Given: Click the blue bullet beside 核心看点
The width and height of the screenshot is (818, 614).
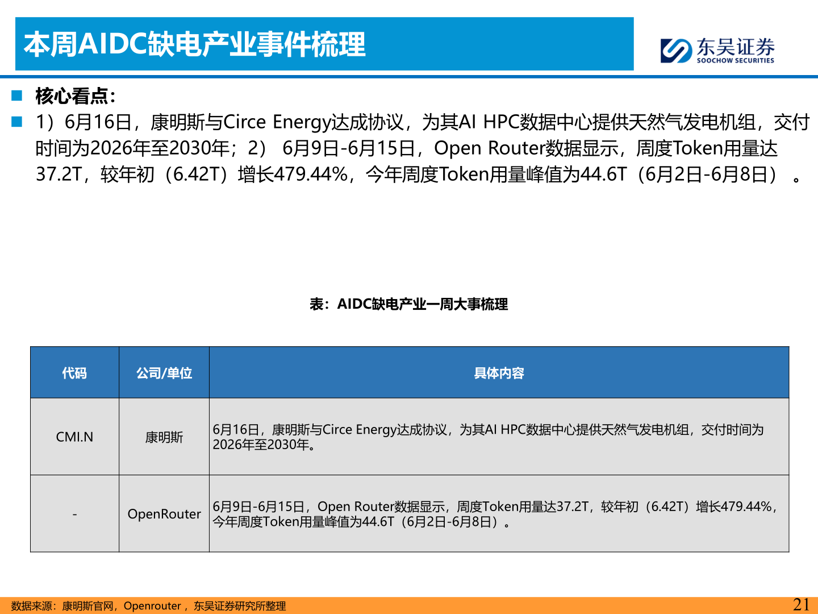Looking at the screenshot, I should coord(16,95).
